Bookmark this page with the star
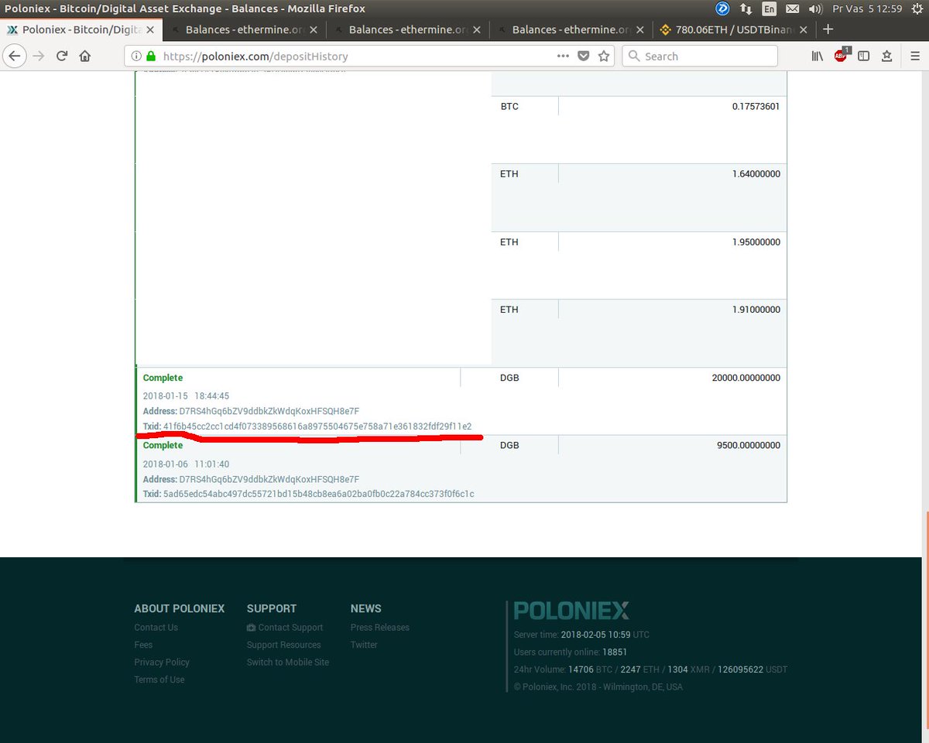This screenshot has width=929, height=743. [x=604, y=56]
